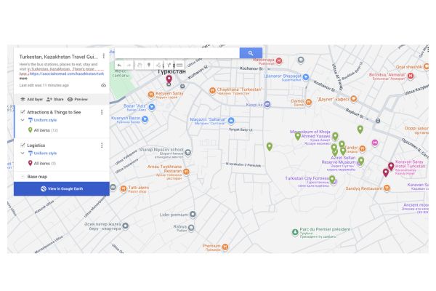Open the asocialnomad.com link in description
436x291 pixels.
66,73
